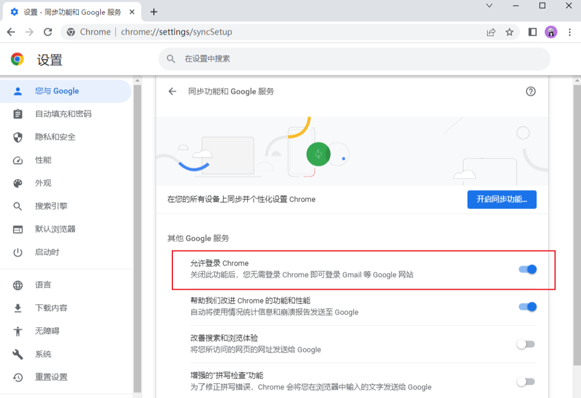Click the magnifier icon in settings search
The width and height of the screenshot is (581, 398).
pos(171,59)
